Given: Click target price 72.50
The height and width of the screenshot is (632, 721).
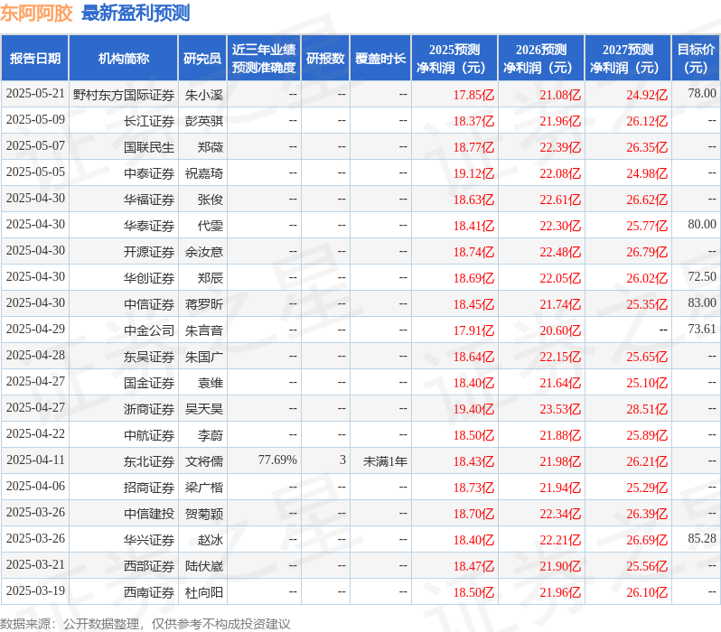Looking at the screenshot, I should (x=702, y=277).
